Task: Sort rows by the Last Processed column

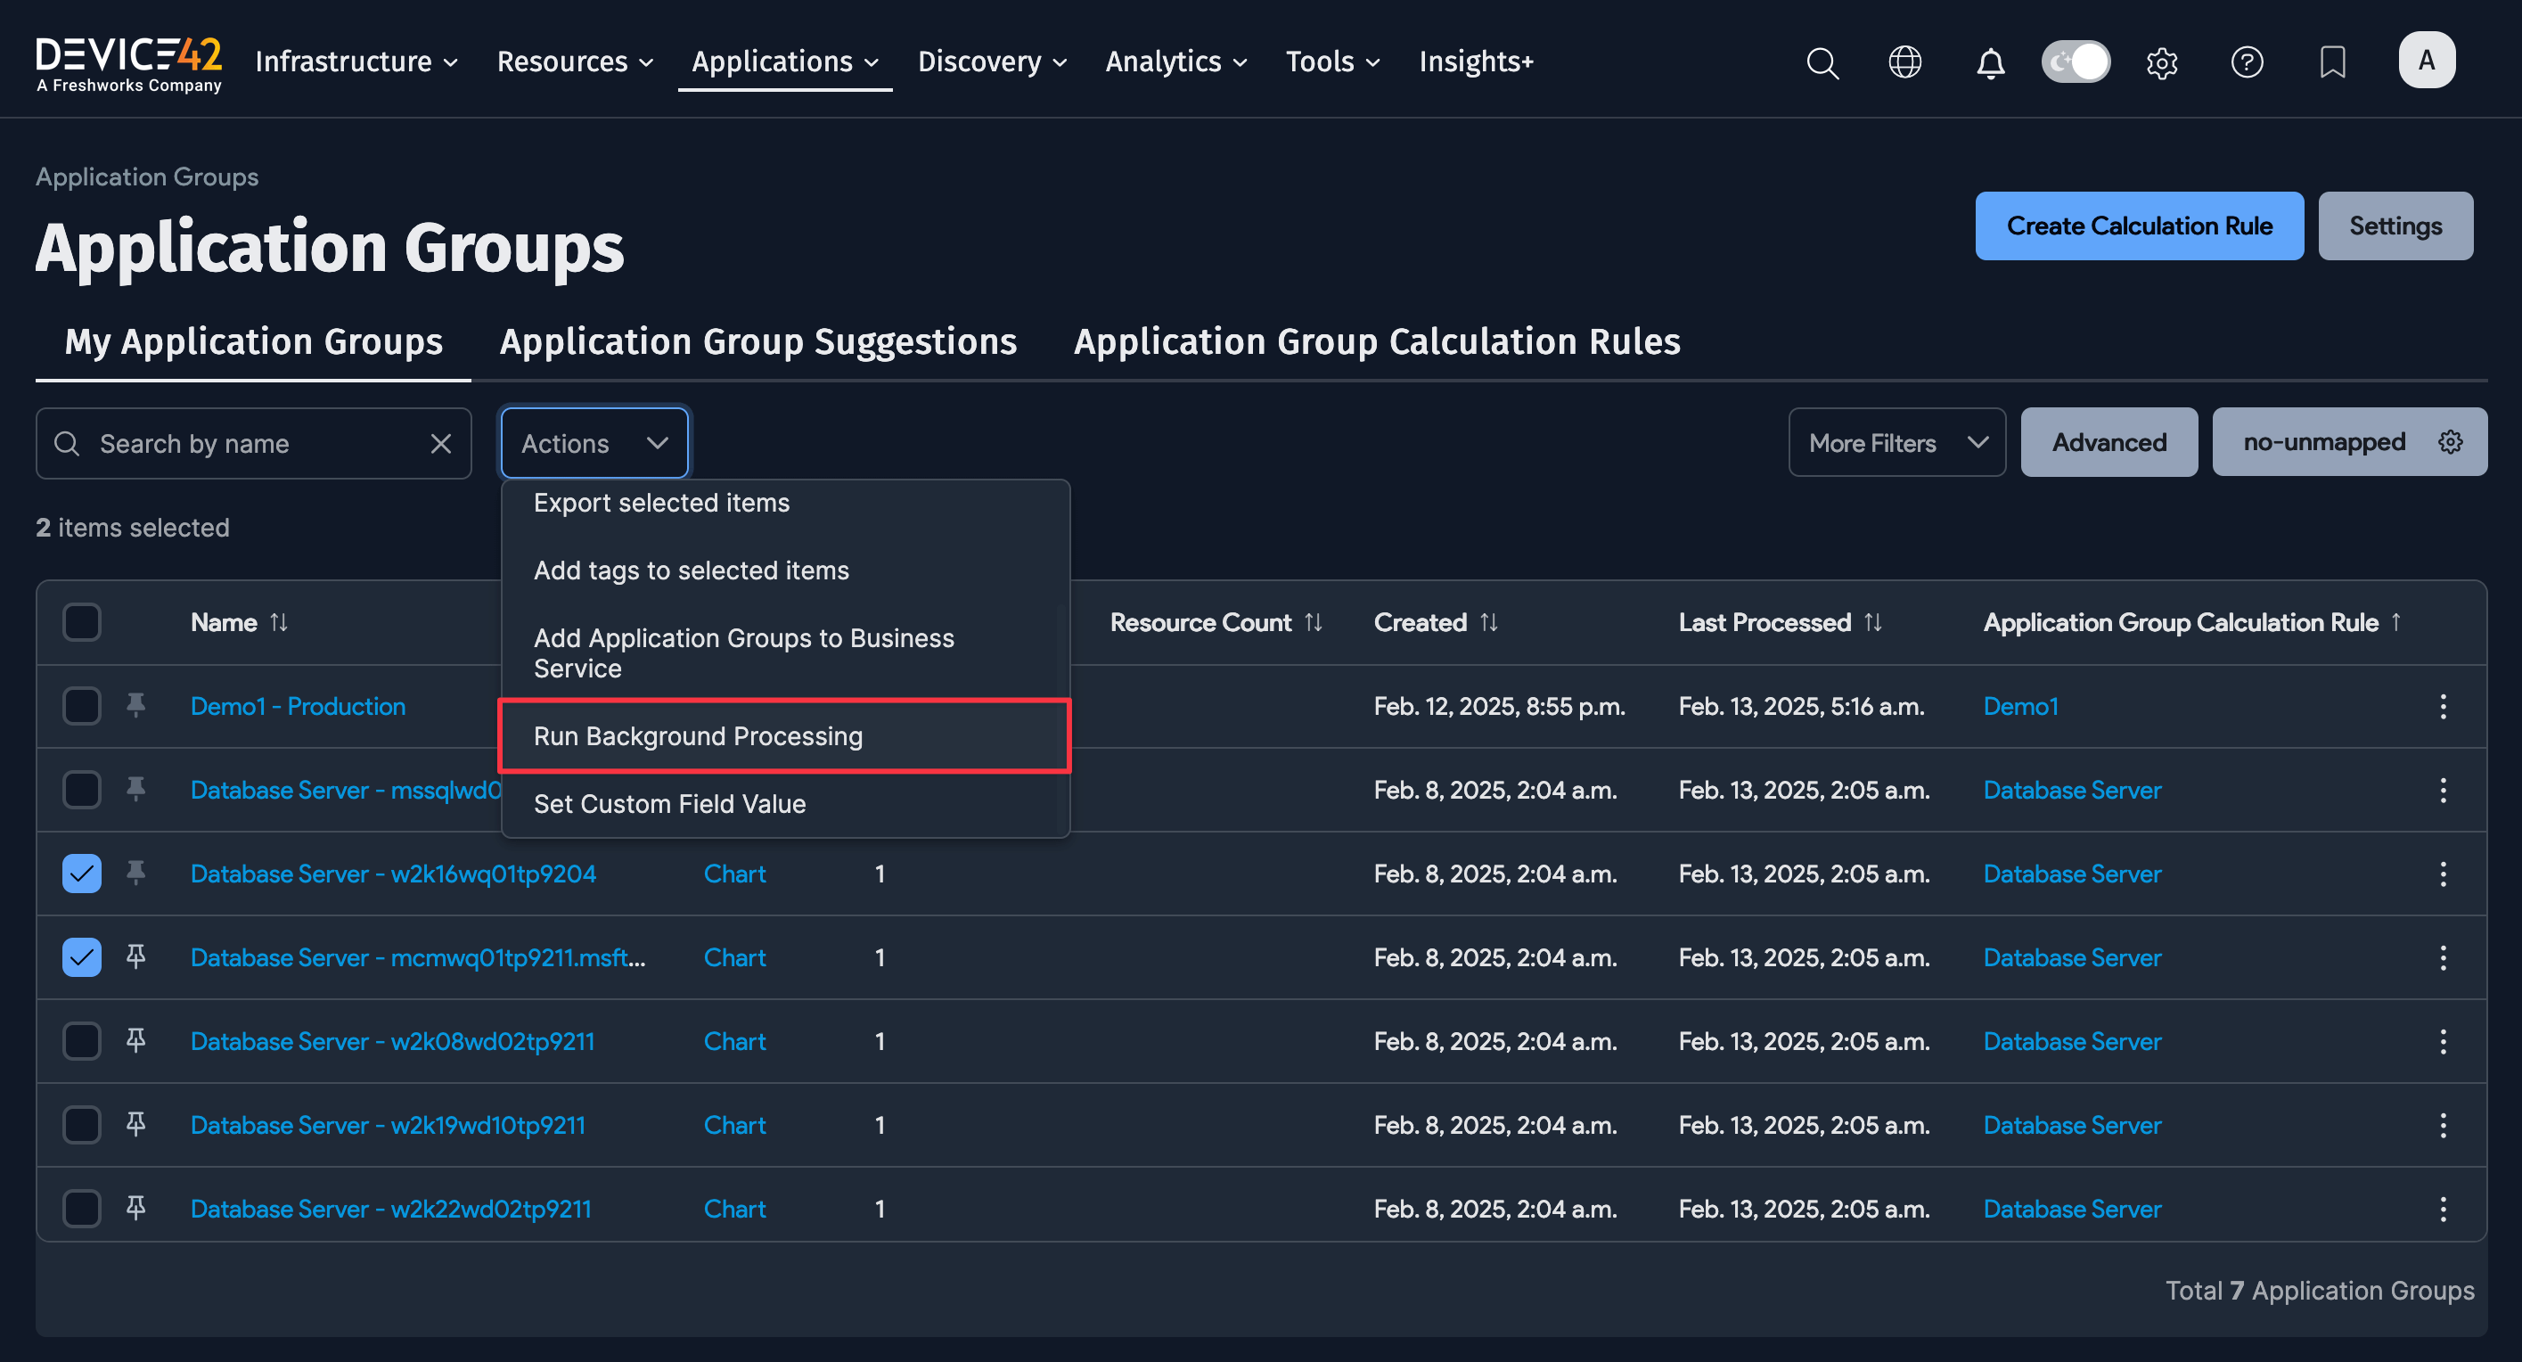Action: (x=1872, y=622)
